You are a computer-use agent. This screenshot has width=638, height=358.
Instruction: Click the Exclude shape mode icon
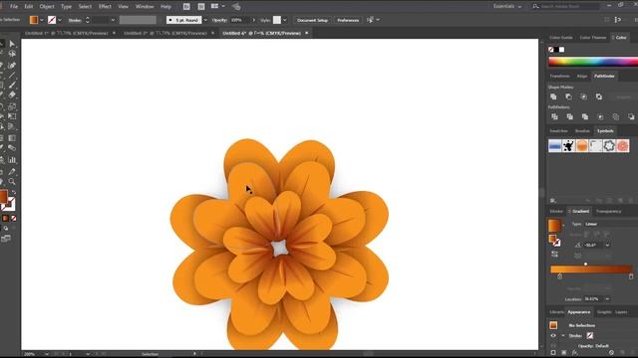599,96
